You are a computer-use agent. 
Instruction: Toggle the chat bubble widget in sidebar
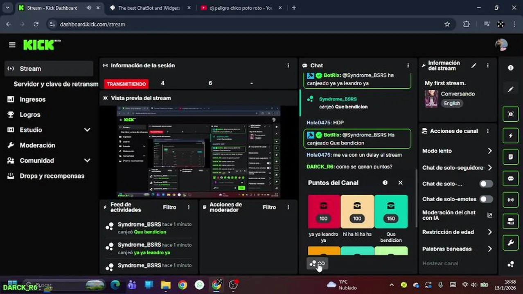pyautogui.click(x=511, y=178)
